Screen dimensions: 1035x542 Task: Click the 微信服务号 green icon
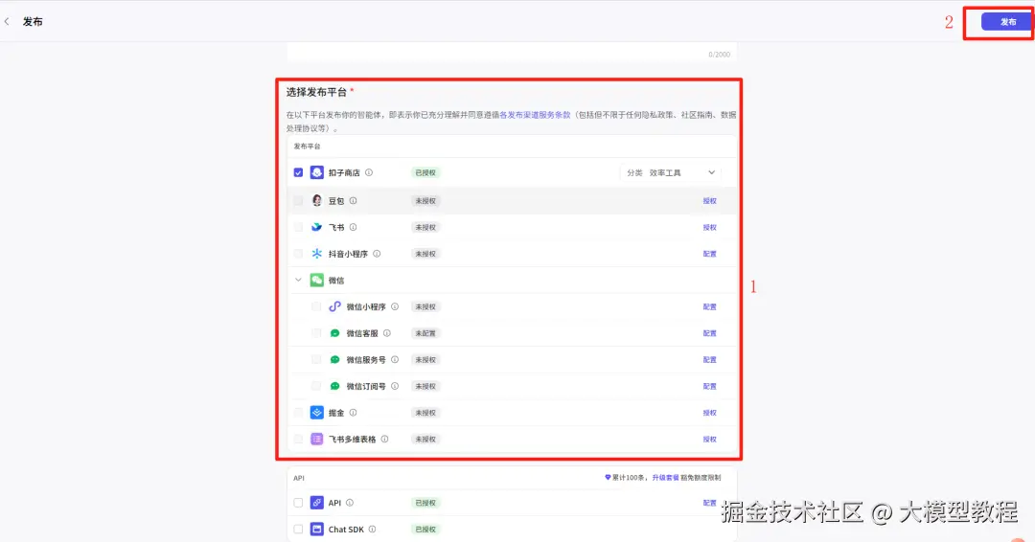coord(334,359)
